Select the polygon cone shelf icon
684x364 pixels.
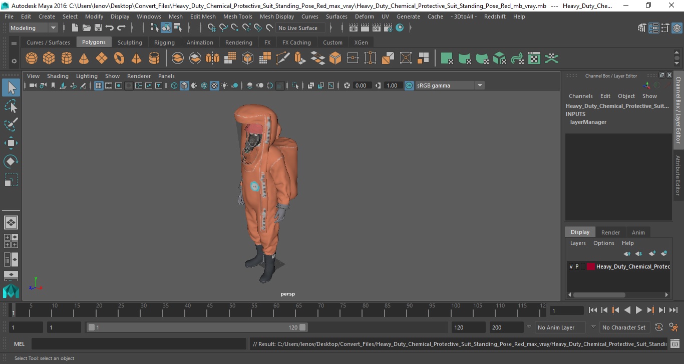click(84, 58)
